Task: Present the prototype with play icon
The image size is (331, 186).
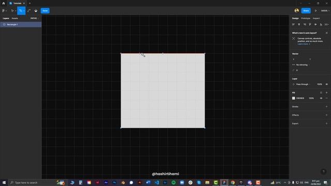Action: pos(316,10)
